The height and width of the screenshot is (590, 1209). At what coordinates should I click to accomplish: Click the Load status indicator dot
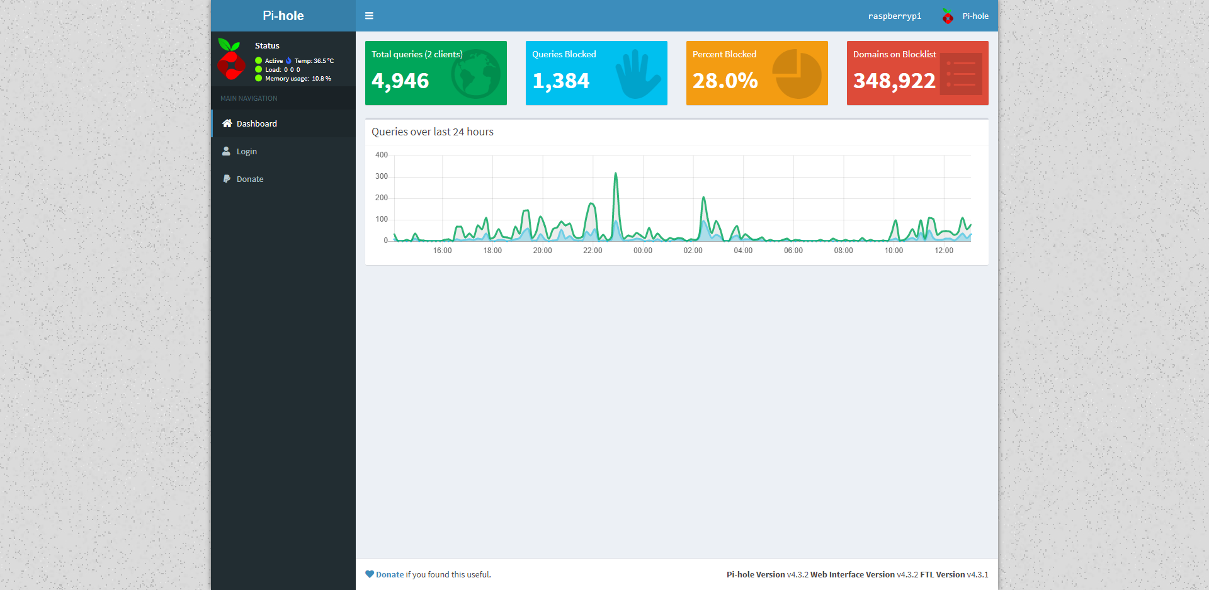pos(258,70)
